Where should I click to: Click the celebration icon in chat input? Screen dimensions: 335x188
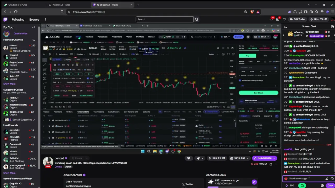pyautogui.click(x=327, y=179)
